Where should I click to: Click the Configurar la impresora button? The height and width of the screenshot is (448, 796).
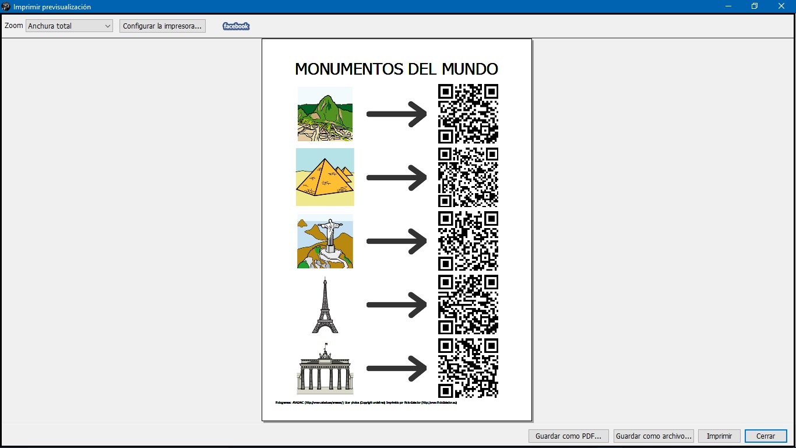[163, 26]
